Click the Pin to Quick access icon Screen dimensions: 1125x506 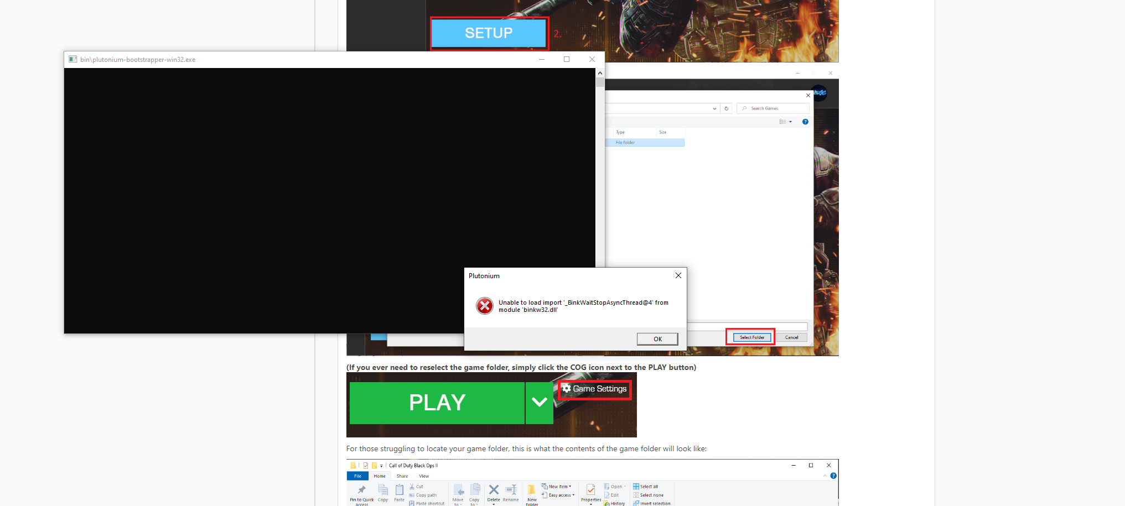pyautogui.click(x=361, y=491)
